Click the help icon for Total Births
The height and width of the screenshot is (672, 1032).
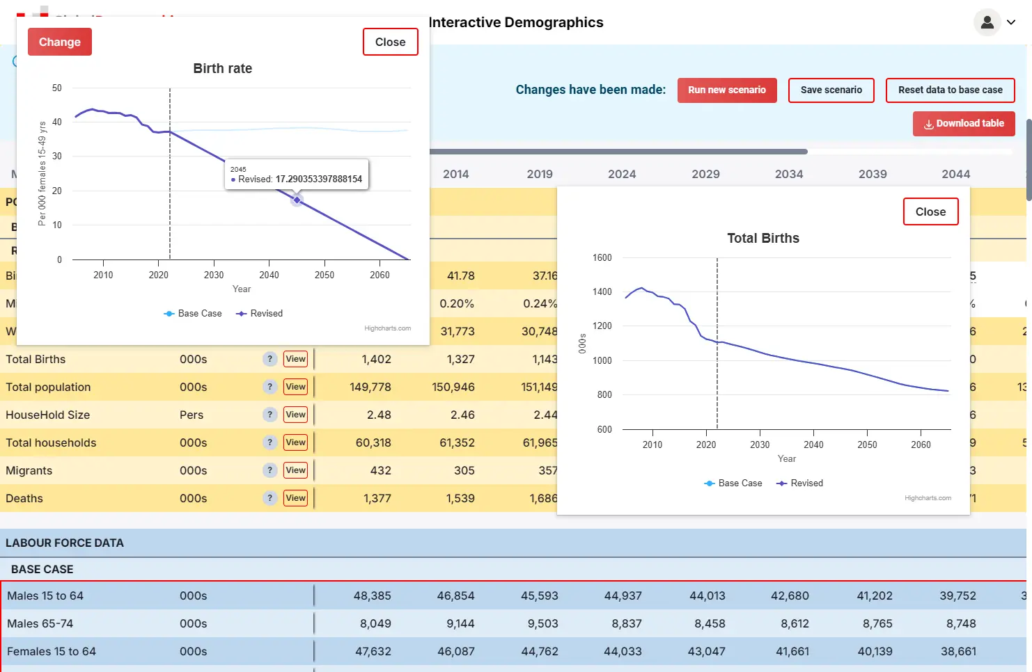[270, 359]
